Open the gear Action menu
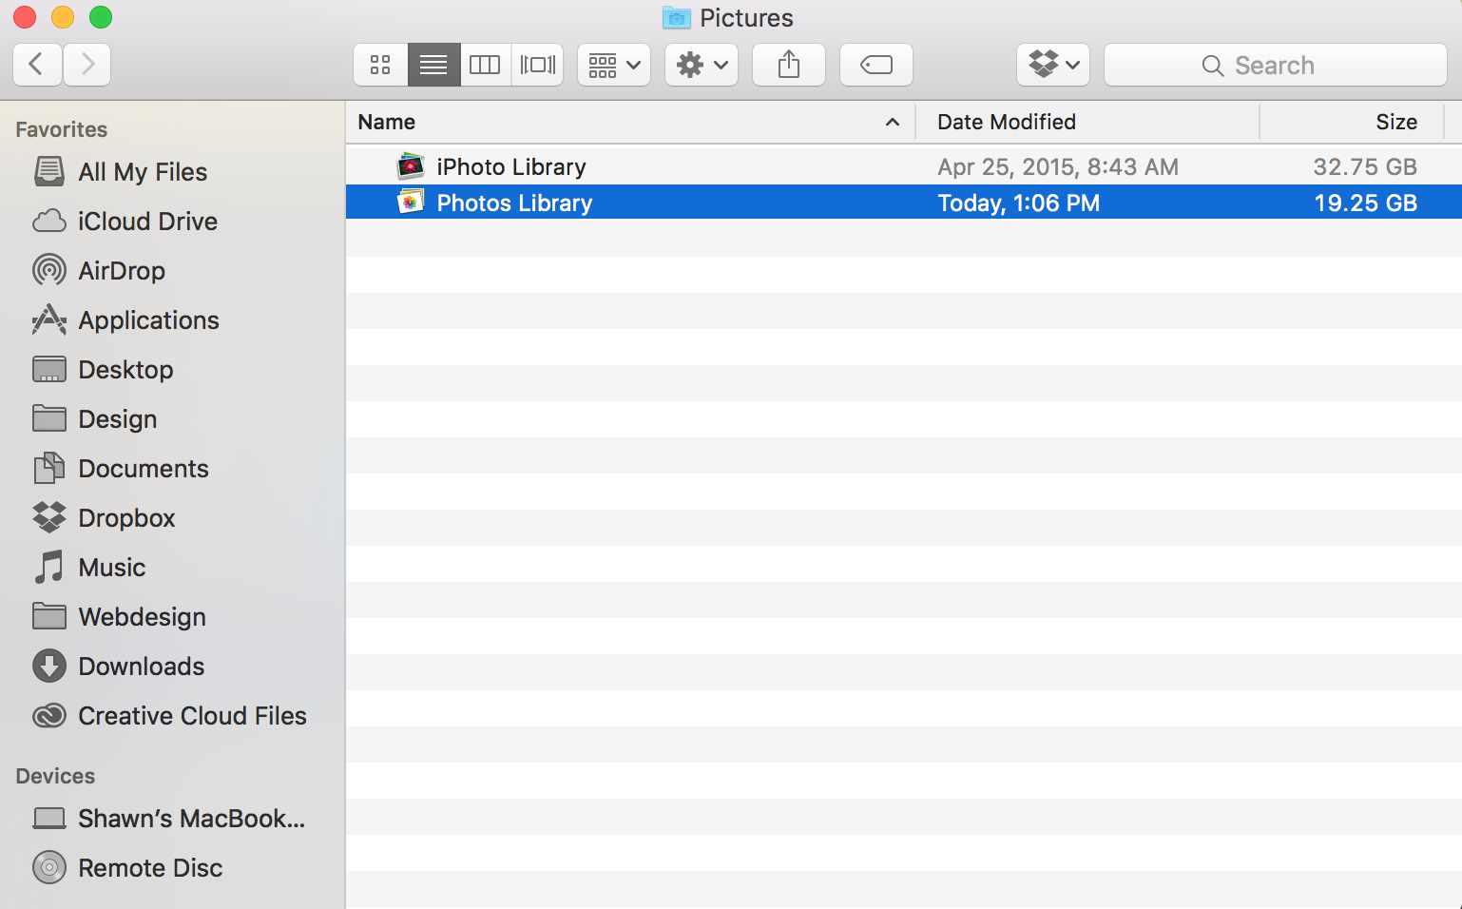The width and height of the screenshot is (1462, 909). (x=702, y=65)
